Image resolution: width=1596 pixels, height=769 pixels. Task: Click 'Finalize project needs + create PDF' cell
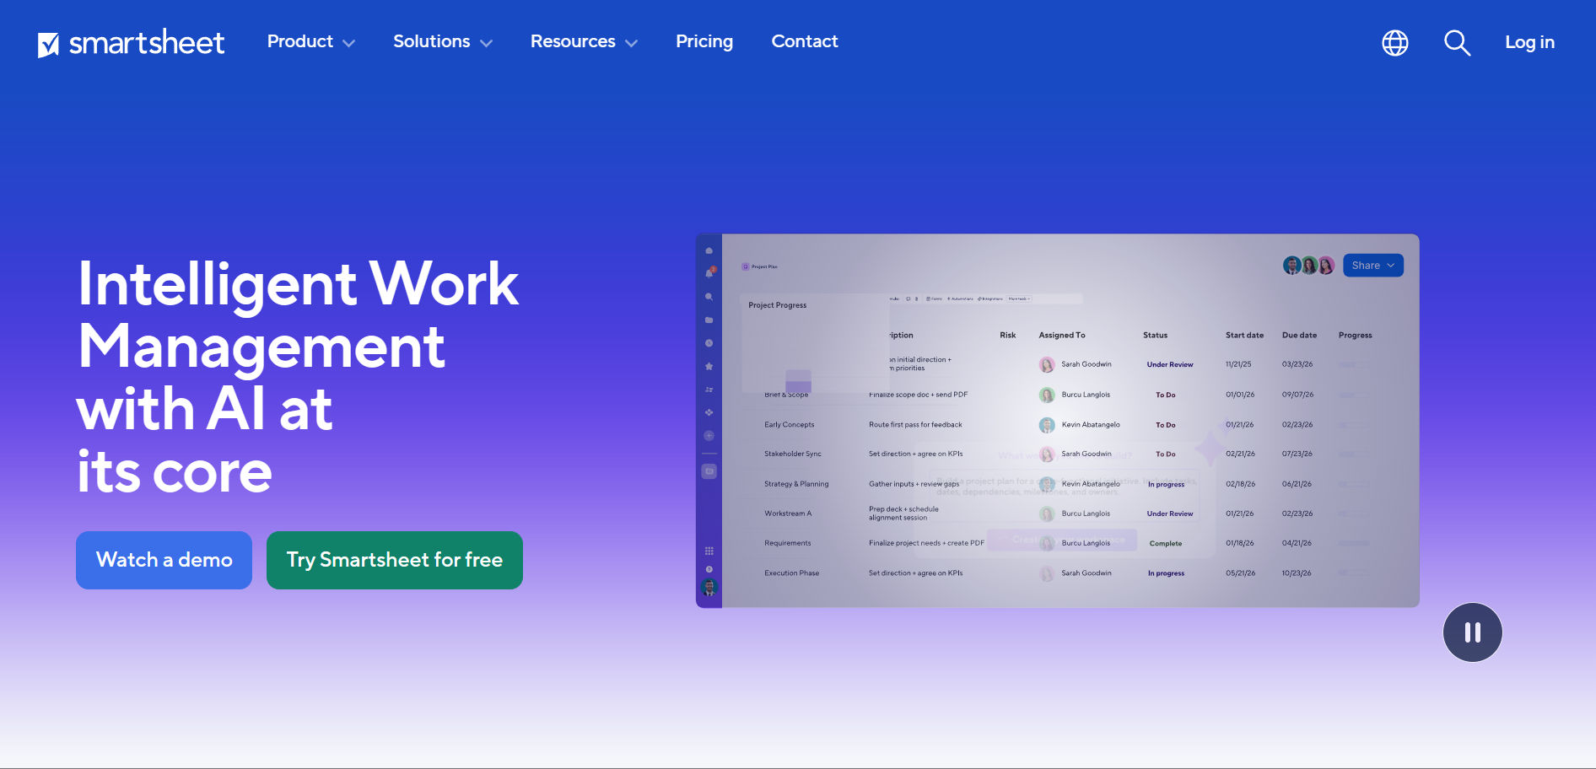pyautogui.click(x=926, y=543)
